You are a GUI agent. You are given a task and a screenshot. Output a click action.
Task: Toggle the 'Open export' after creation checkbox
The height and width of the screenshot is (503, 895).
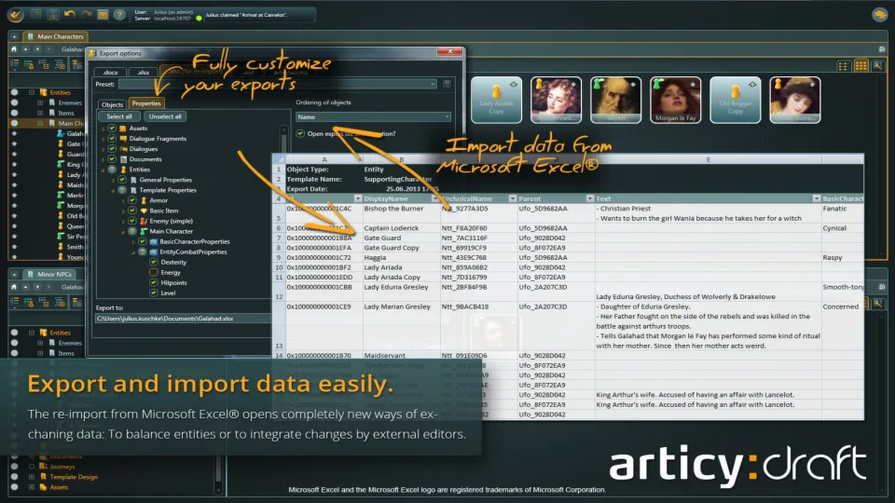click(x=300, y=133)
